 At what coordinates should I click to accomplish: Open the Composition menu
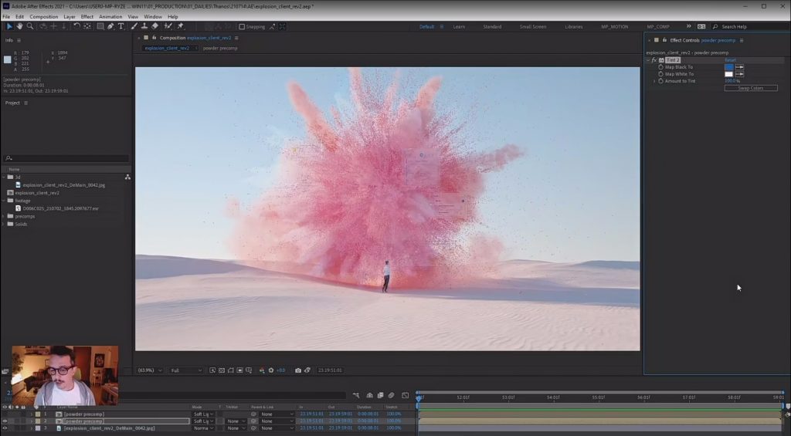(x=44, y=17)
